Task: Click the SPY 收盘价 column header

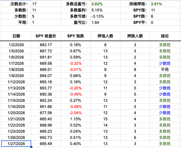Action: 46,36
